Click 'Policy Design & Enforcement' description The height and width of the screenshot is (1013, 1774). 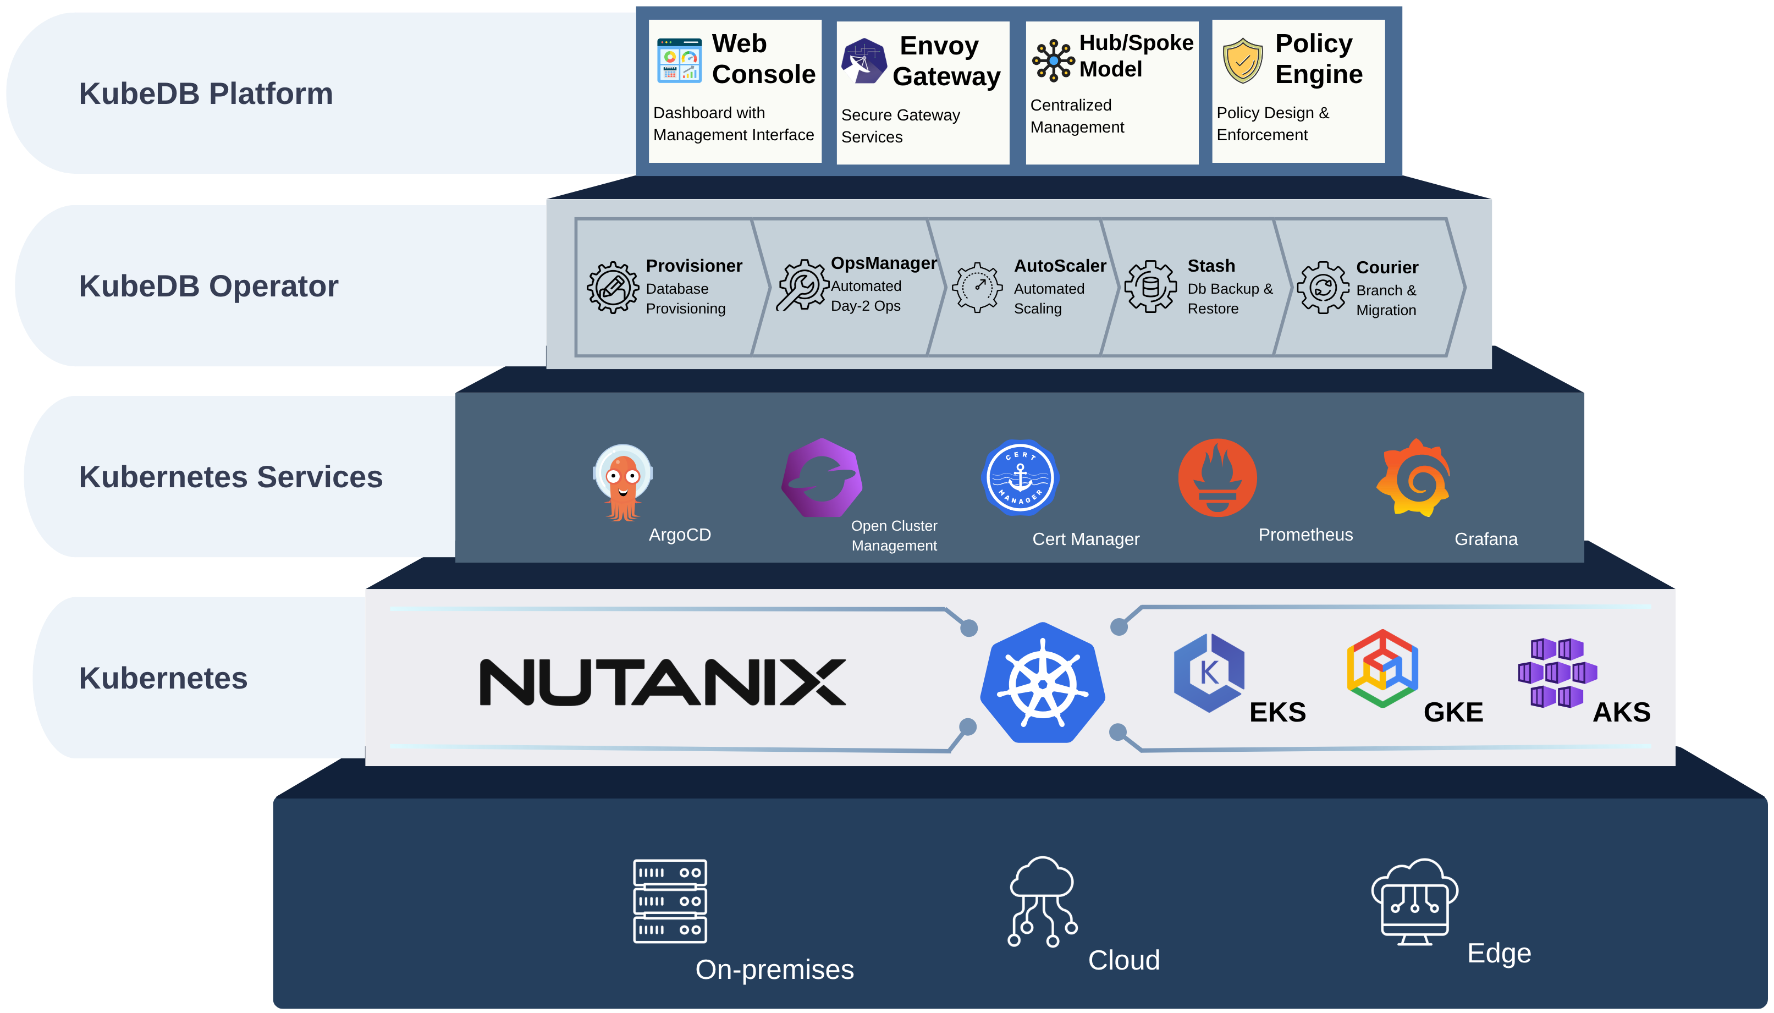[1272, 124]
